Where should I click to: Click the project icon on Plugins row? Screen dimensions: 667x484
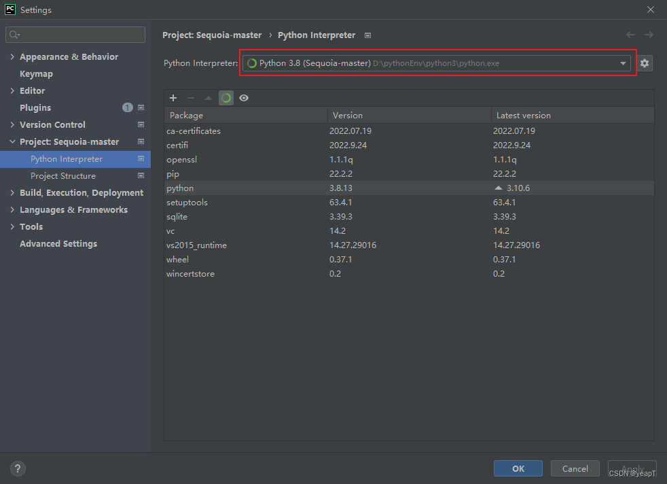[x=141, y=107]
